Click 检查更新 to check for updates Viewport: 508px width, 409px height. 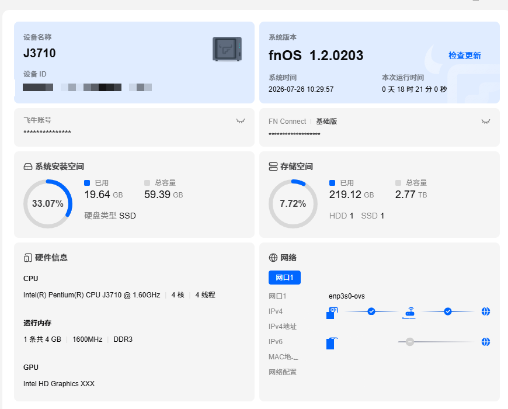[465, 56]
